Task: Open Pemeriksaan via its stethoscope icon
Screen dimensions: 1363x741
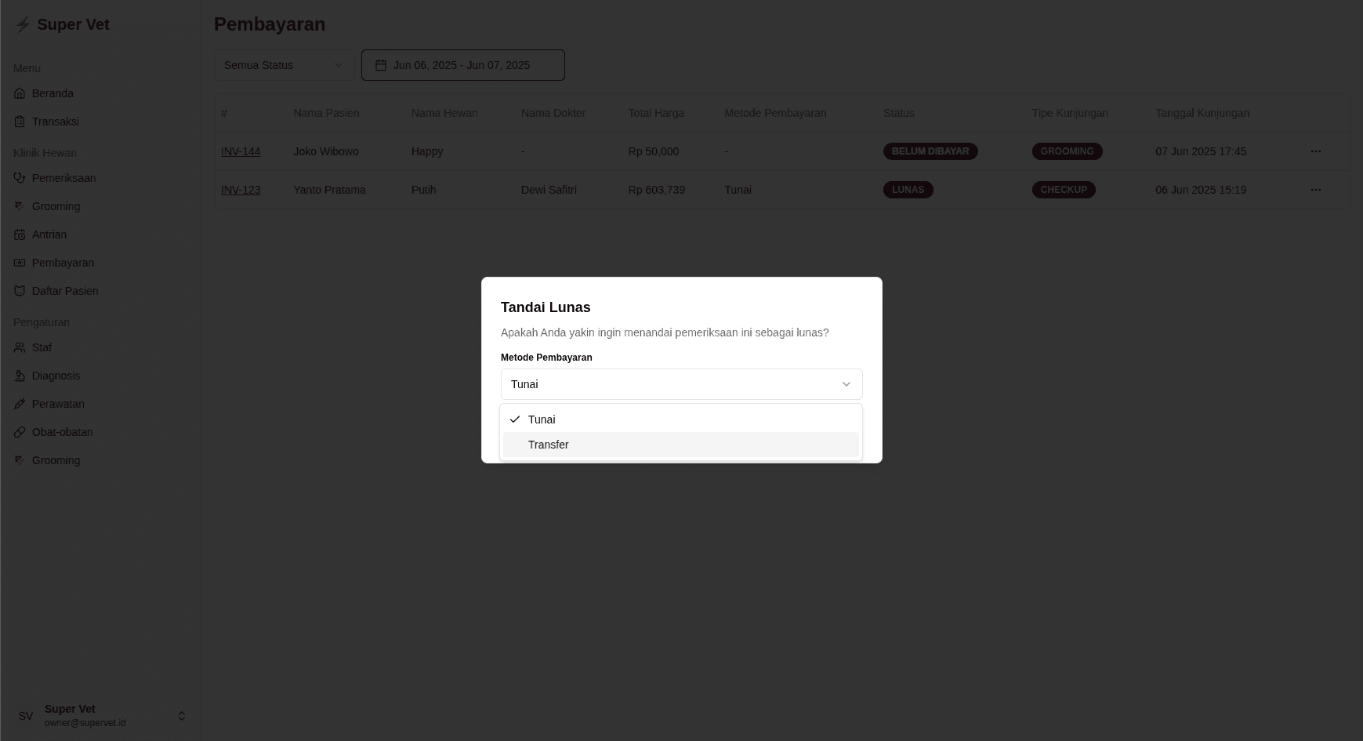Action: coord(20,178)
